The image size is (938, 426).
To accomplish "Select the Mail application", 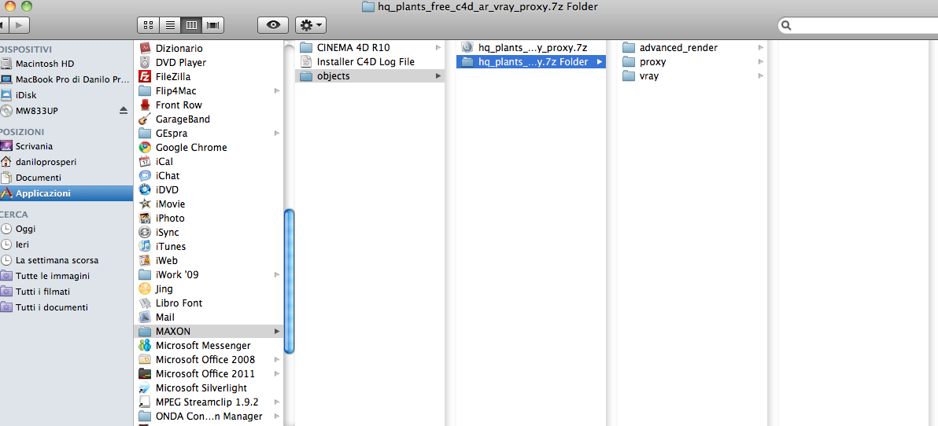I will (164, 318).
